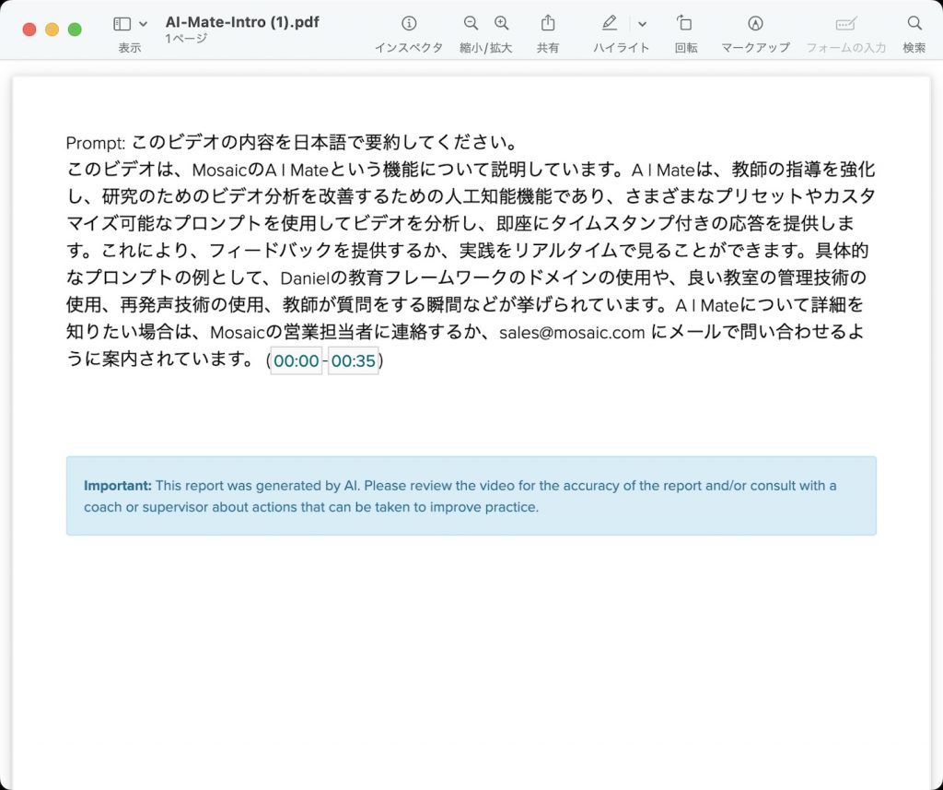Expand the view options chevron beside sidebar icon
Image resolution: width=943 pixels, height=790 pixels.
(143, 24)
